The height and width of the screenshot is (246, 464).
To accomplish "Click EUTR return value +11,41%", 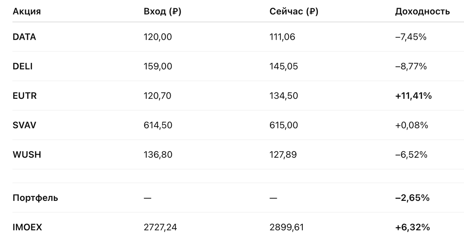I will pyautogui.click(x=413, y=96).
